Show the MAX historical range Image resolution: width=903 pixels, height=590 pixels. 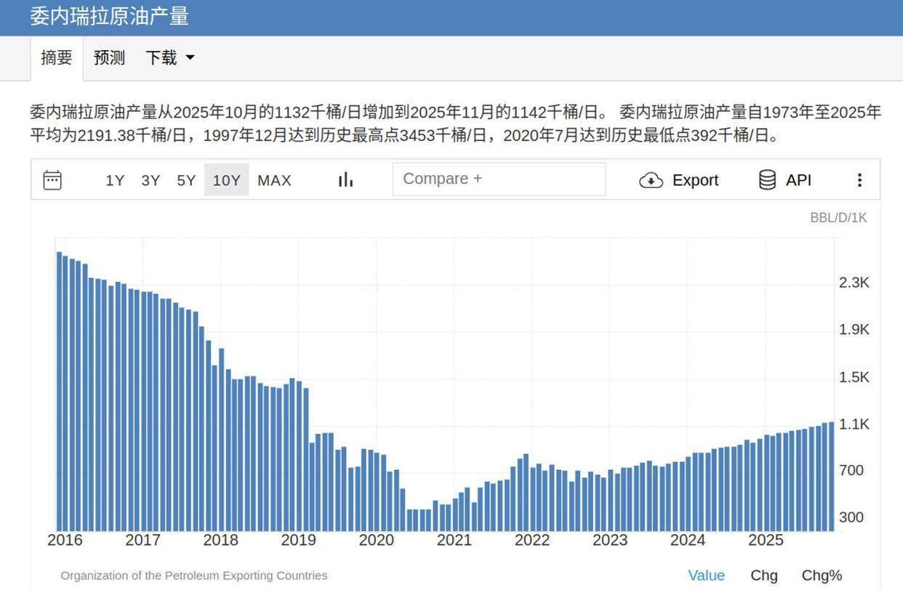tap(274, 180)
